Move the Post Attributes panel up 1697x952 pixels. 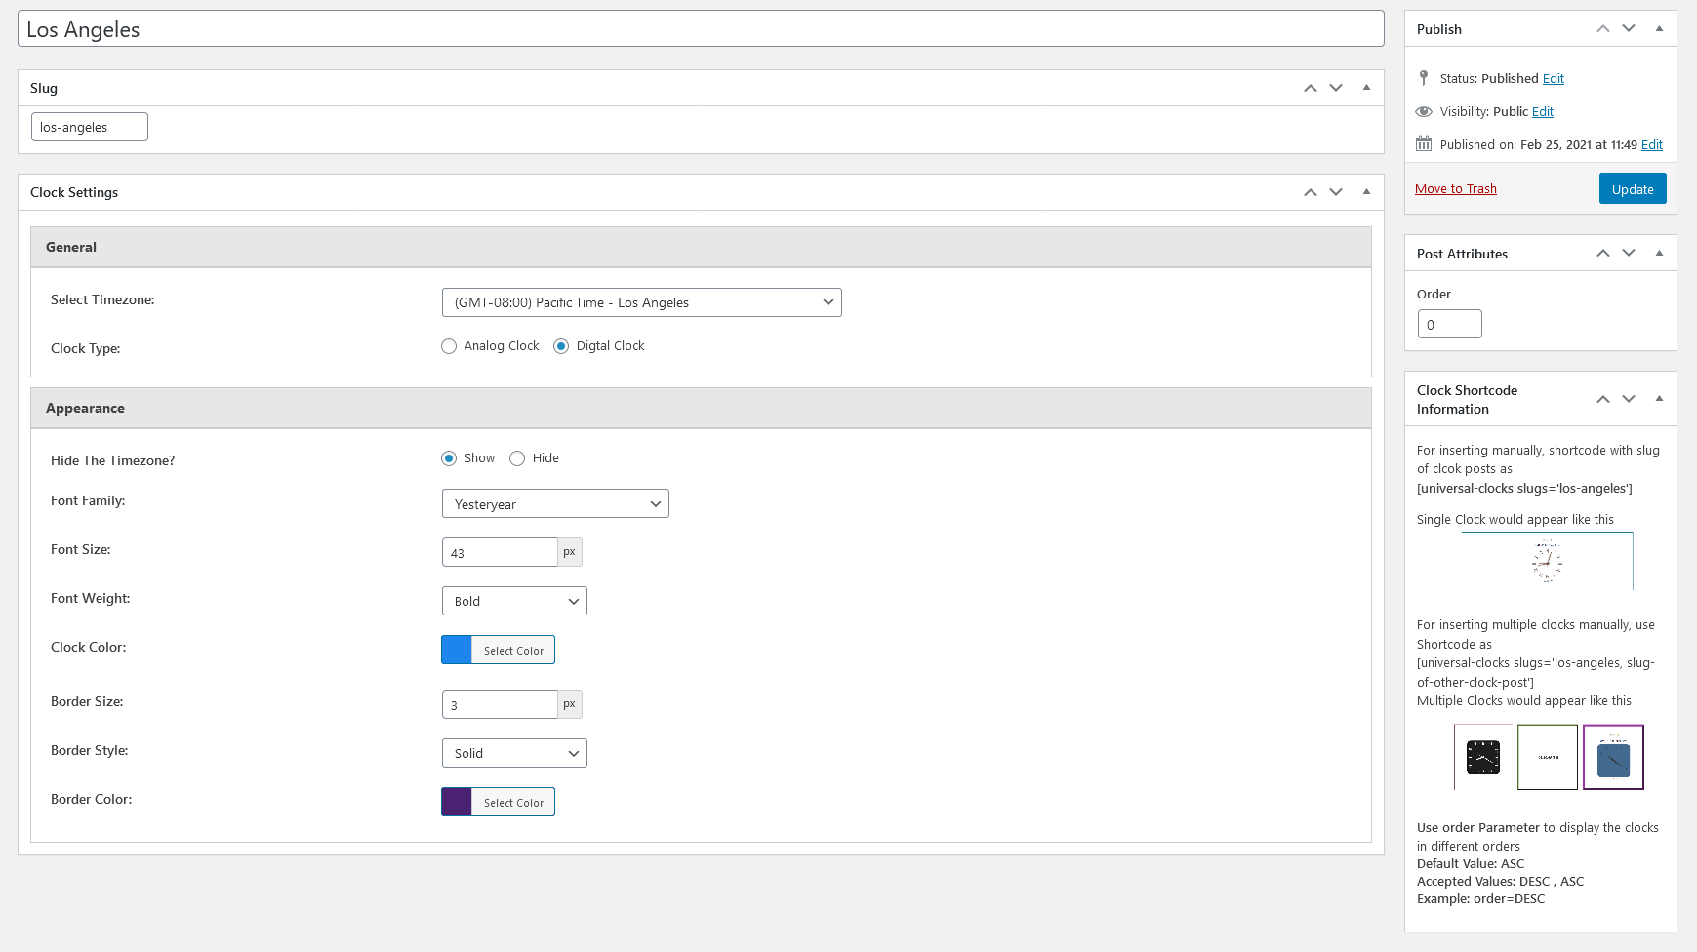click(x=1603, y=253)
